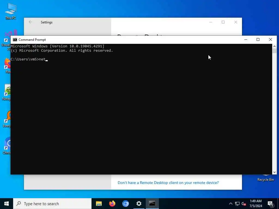Click the taskbar search box
This screenshot has height=209, width=279.
click(52, 204)
